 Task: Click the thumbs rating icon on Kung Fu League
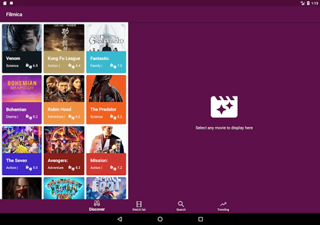71,66
